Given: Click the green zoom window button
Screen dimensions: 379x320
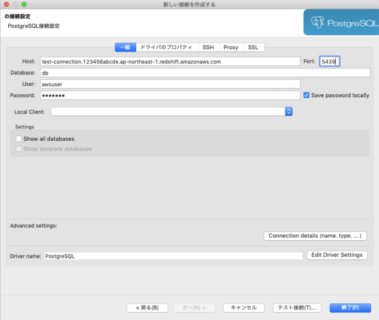Looking at the screenshot, I should click(24, 4).
